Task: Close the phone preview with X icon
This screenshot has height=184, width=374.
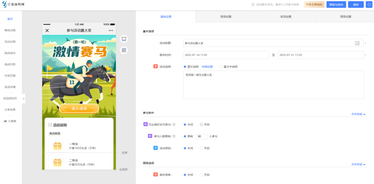Action: tap(47, 30)
